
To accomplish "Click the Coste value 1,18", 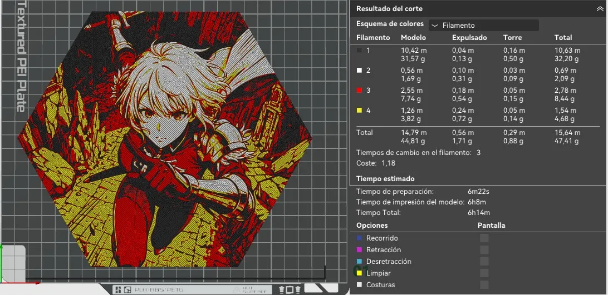I will point(389,163).
